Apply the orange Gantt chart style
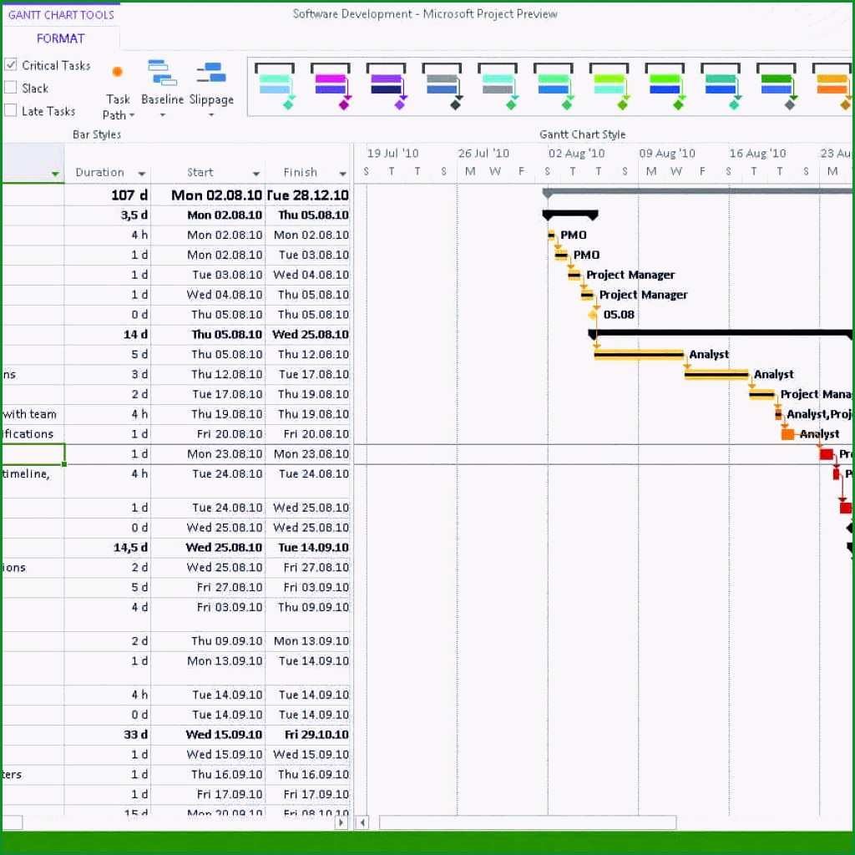Image resolution: width=855 pixels, height=855 pixels. tap(832, 87)
